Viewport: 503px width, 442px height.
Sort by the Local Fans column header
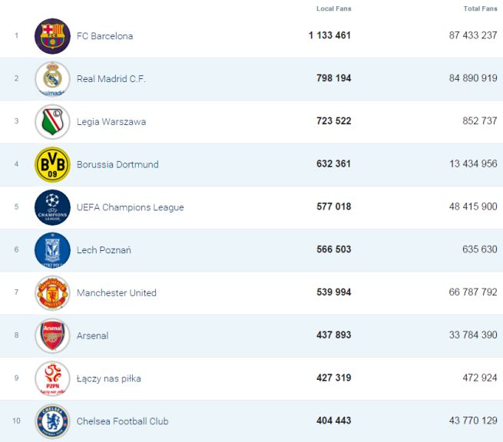[333, 8]
